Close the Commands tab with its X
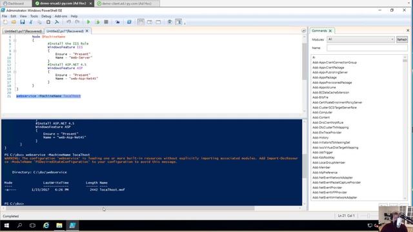The width and height of the screenshot is (413, 232). [330, 31]
